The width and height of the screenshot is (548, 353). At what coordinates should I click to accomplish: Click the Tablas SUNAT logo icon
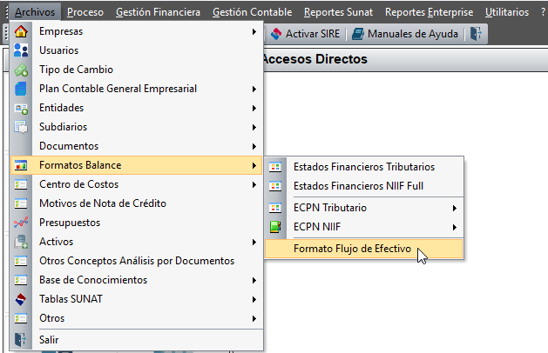pos(21,299)
